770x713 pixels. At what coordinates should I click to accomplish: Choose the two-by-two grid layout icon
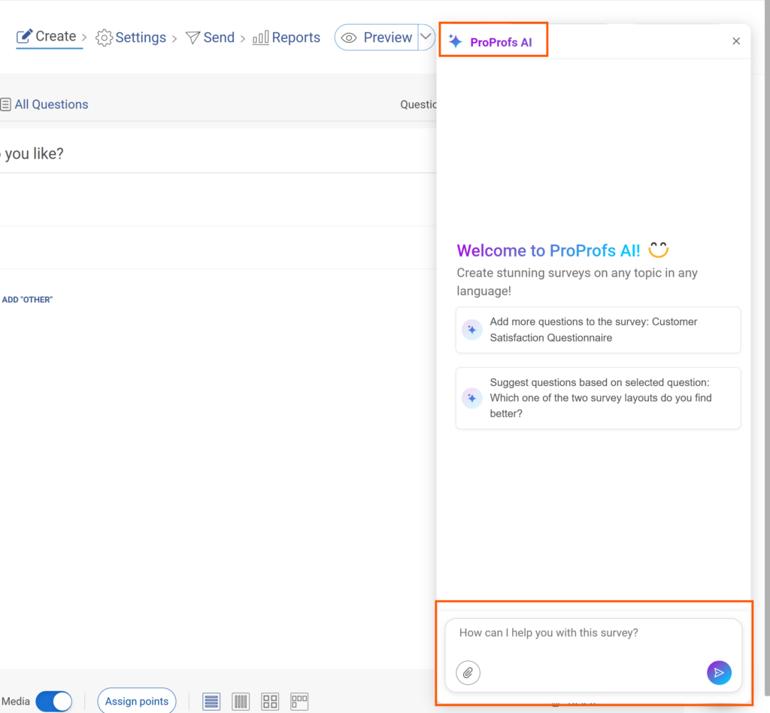pos(270,702)
